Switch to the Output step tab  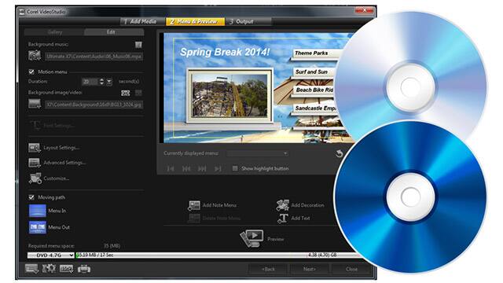click(x=243, y=21)
